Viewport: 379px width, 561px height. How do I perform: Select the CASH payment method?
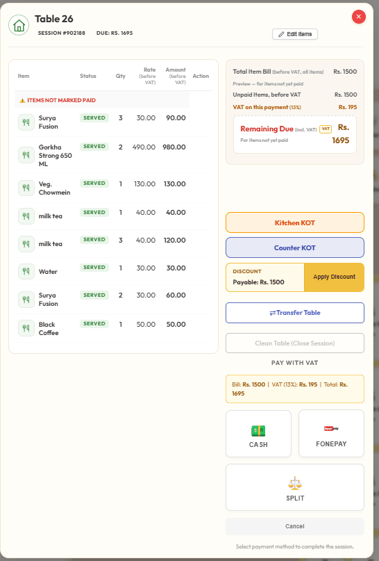258,434
